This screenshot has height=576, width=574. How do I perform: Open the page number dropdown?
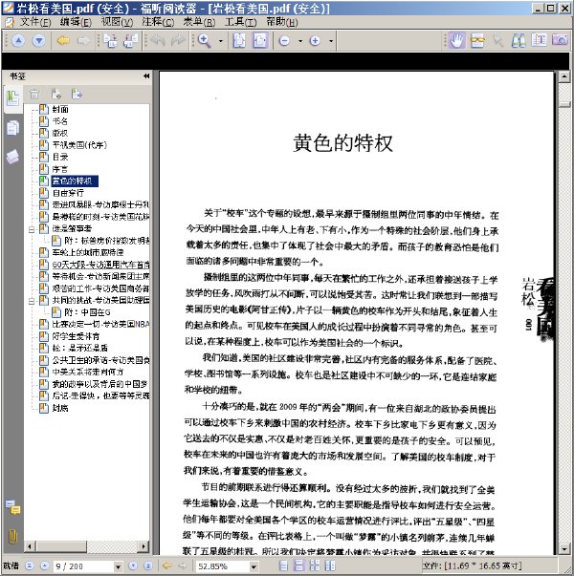tap(118, 566)
